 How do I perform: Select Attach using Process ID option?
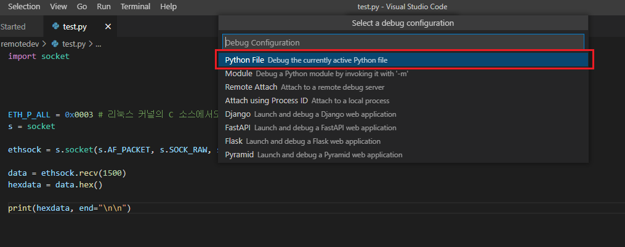tap(403, 101)
